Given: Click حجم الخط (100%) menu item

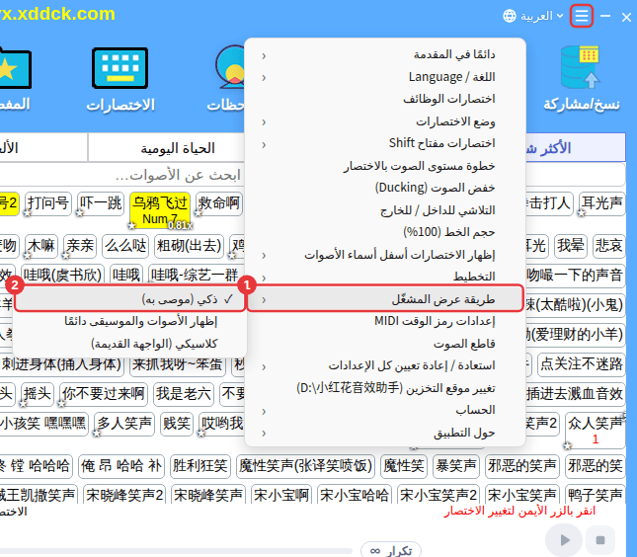Looking at the screenshot, I should click(385, 232).
